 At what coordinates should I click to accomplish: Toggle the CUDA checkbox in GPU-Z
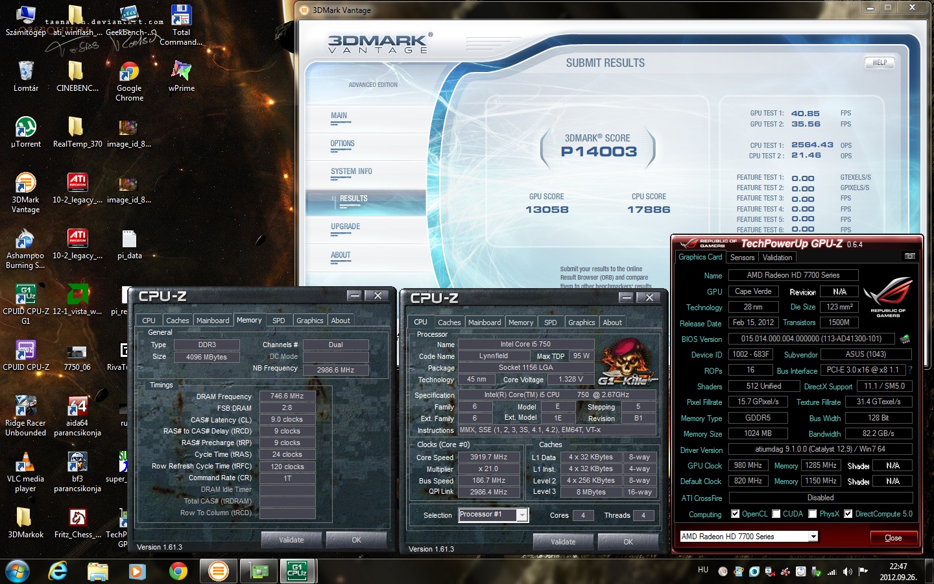(776, 514)
